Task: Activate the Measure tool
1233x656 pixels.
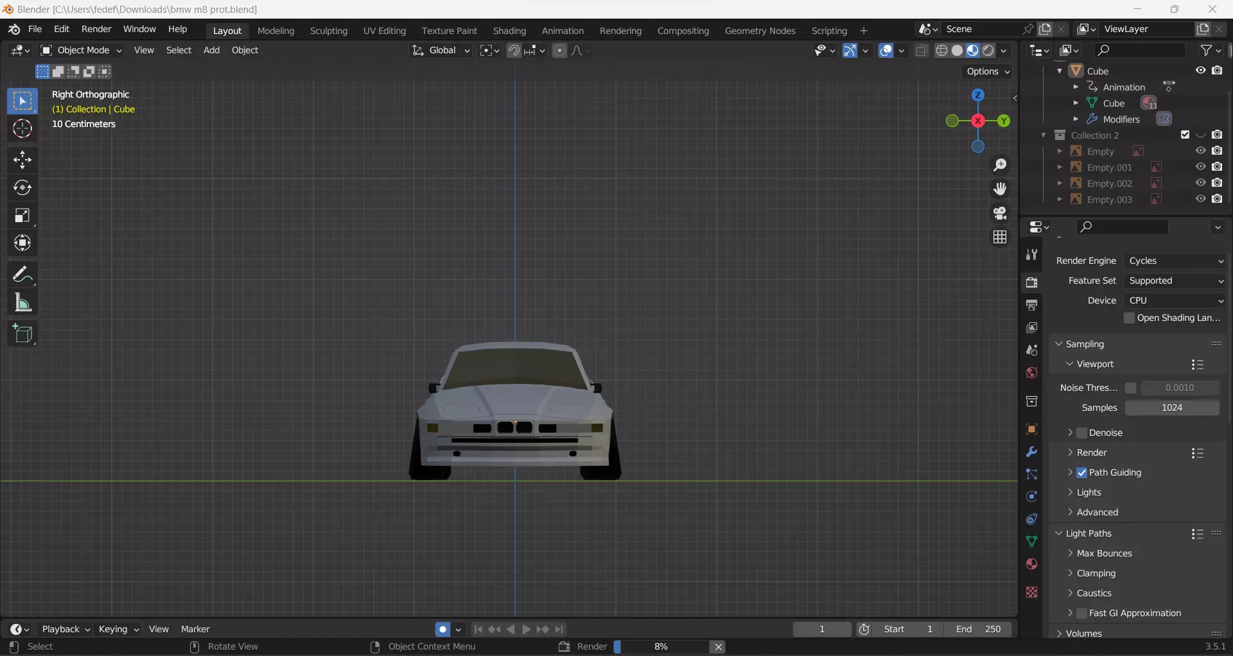Action: point(22,302)
